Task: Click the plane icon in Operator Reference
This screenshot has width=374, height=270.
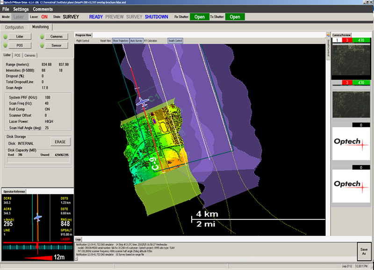Action: (x=37, y=218)
